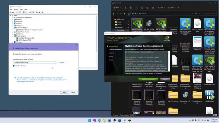219x123 pixels.
Task: Open View dropdown in File Explorer
Action: click(x=171, y=8)
